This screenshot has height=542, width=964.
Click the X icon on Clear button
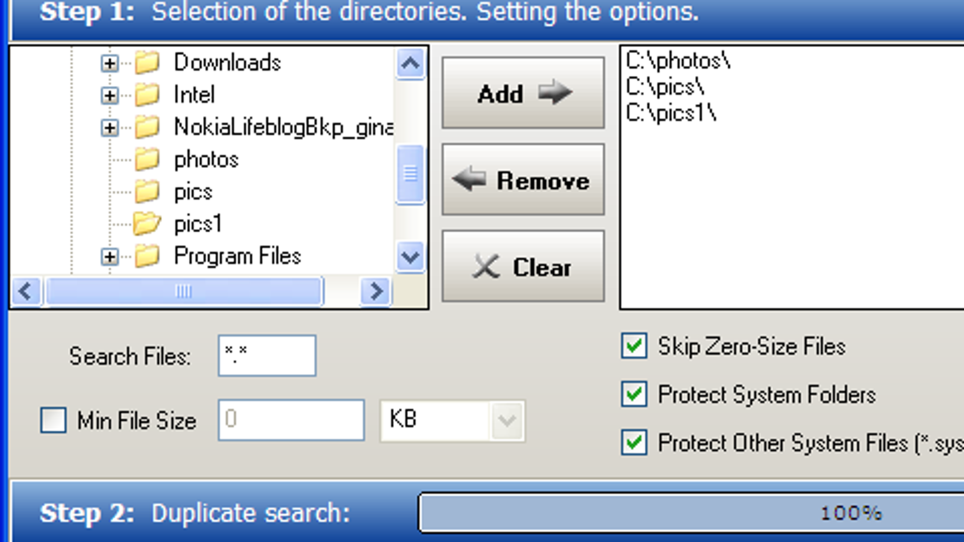pos(486,266)
